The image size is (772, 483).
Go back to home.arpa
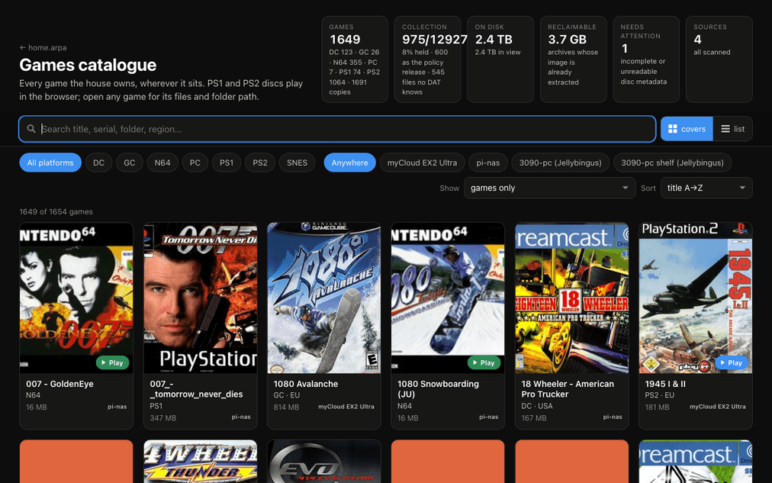tap(43, 48)
